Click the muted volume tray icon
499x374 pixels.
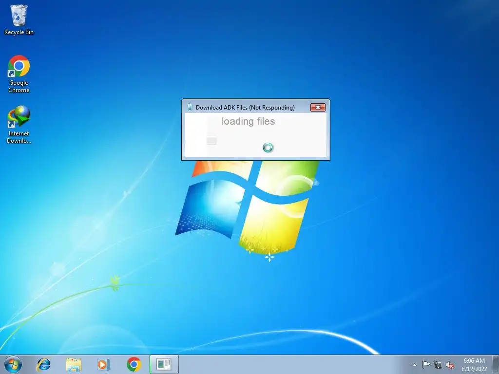pos(450,365)
